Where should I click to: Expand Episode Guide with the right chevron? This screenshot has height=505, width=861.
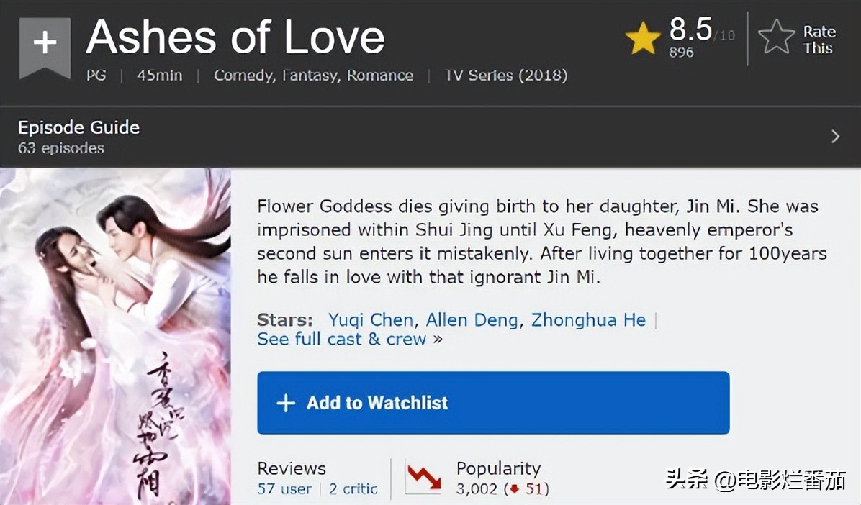pyautogui.click(x=835, y=136)
